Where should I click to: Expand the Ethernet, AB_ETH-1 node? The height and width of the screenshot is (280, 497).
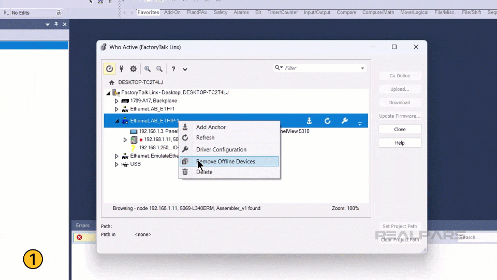[116, 109]
